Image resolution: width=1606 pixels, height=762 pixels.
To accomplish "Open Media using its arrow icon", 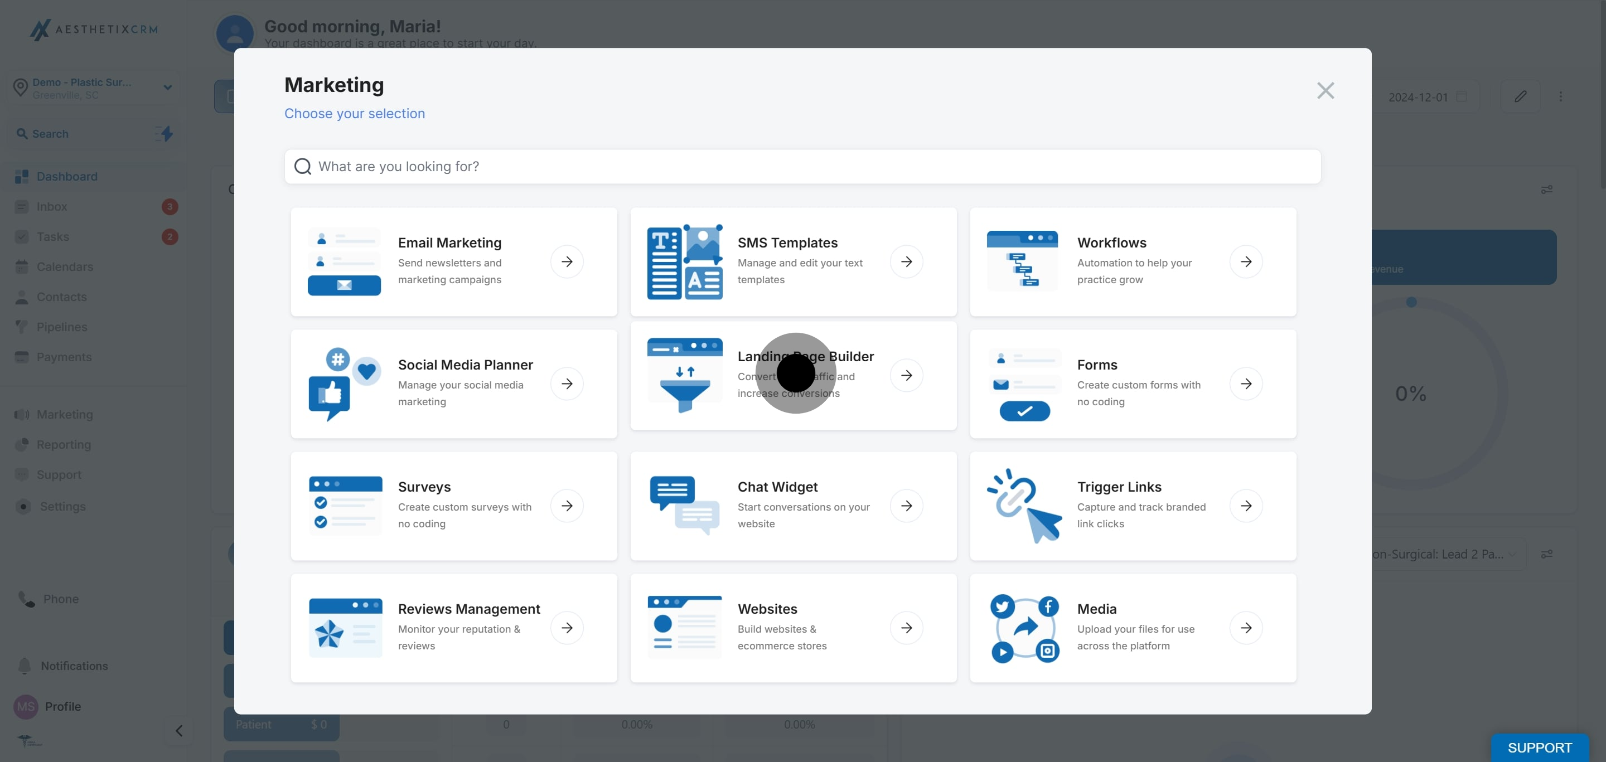I will (x=1245, y=628).
